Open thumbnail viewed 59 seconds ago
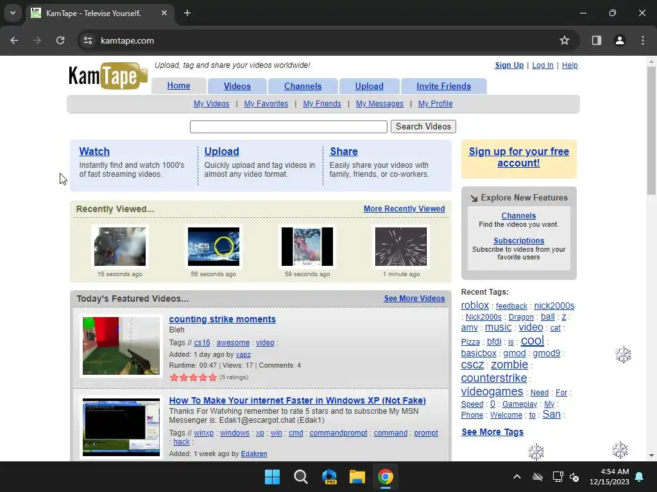This screenshot has height=492, width=657. click(307, 247)
